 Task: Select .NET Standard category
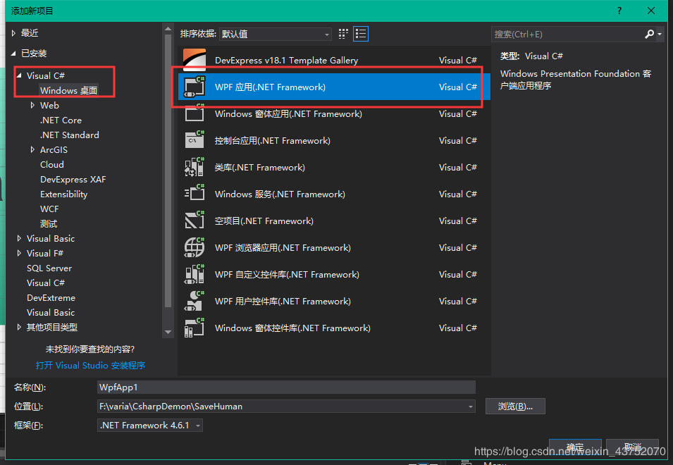[x=70, y=135]
